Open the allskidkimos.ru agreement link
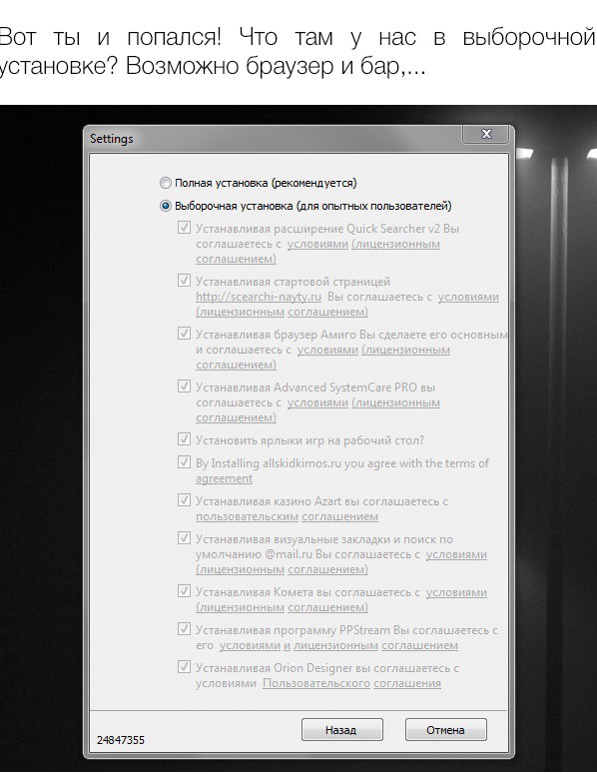This screenshot has height=774, width=597. (224, 478)
